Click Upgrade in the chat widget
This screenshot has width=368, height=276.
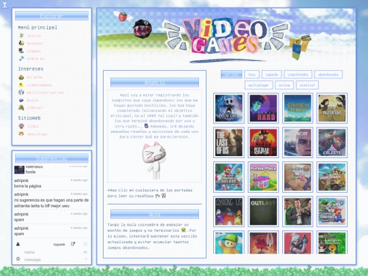tap(59, 245)
